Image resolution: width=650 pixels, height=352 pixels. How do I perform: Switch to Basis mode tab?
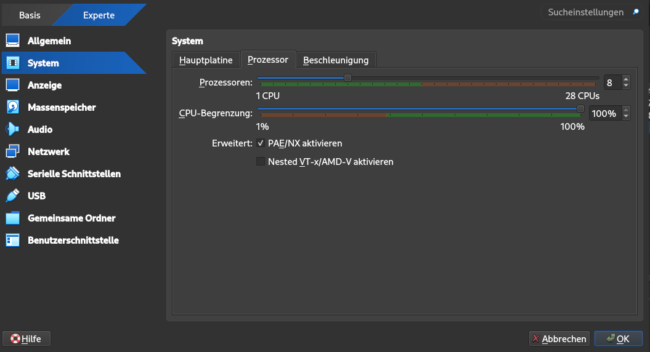coord(30,15)
